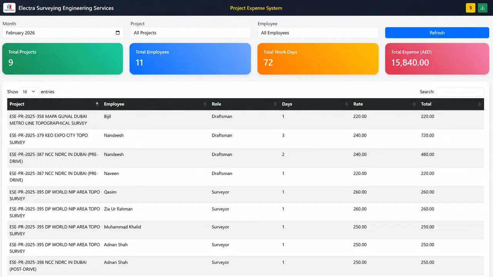The image size is (493, 277).
Task: Click the blue Refresh button
Action: (x=437, y=33)
